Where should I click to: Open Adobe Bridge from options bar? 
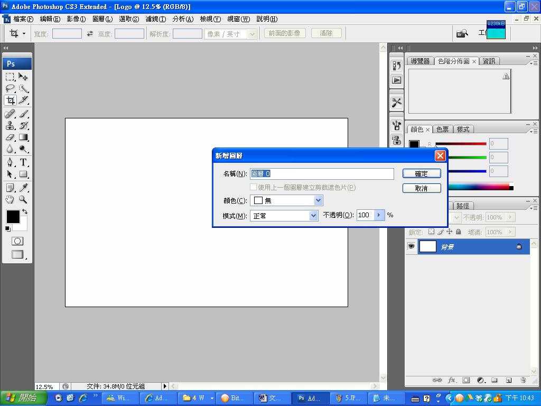coord(462,33)
